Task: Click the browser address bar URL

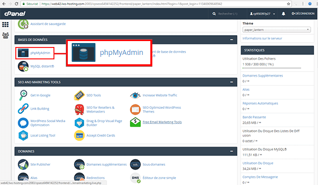Action: [132, 3]
